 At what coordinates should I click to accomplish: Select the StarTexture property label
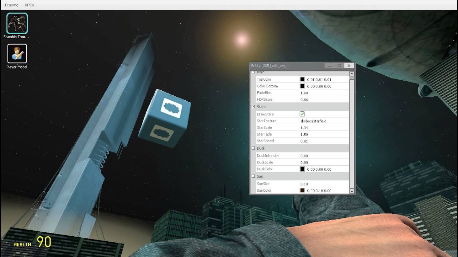tap(267, 121)
